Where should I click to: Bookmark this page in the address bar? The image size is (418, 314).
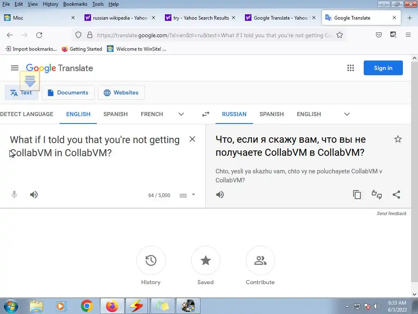pos(339,35)
